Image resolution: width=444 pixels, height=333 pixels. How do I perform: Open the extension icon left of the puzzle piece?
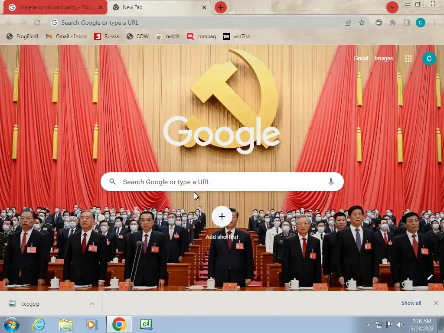(x=379, y=23)
